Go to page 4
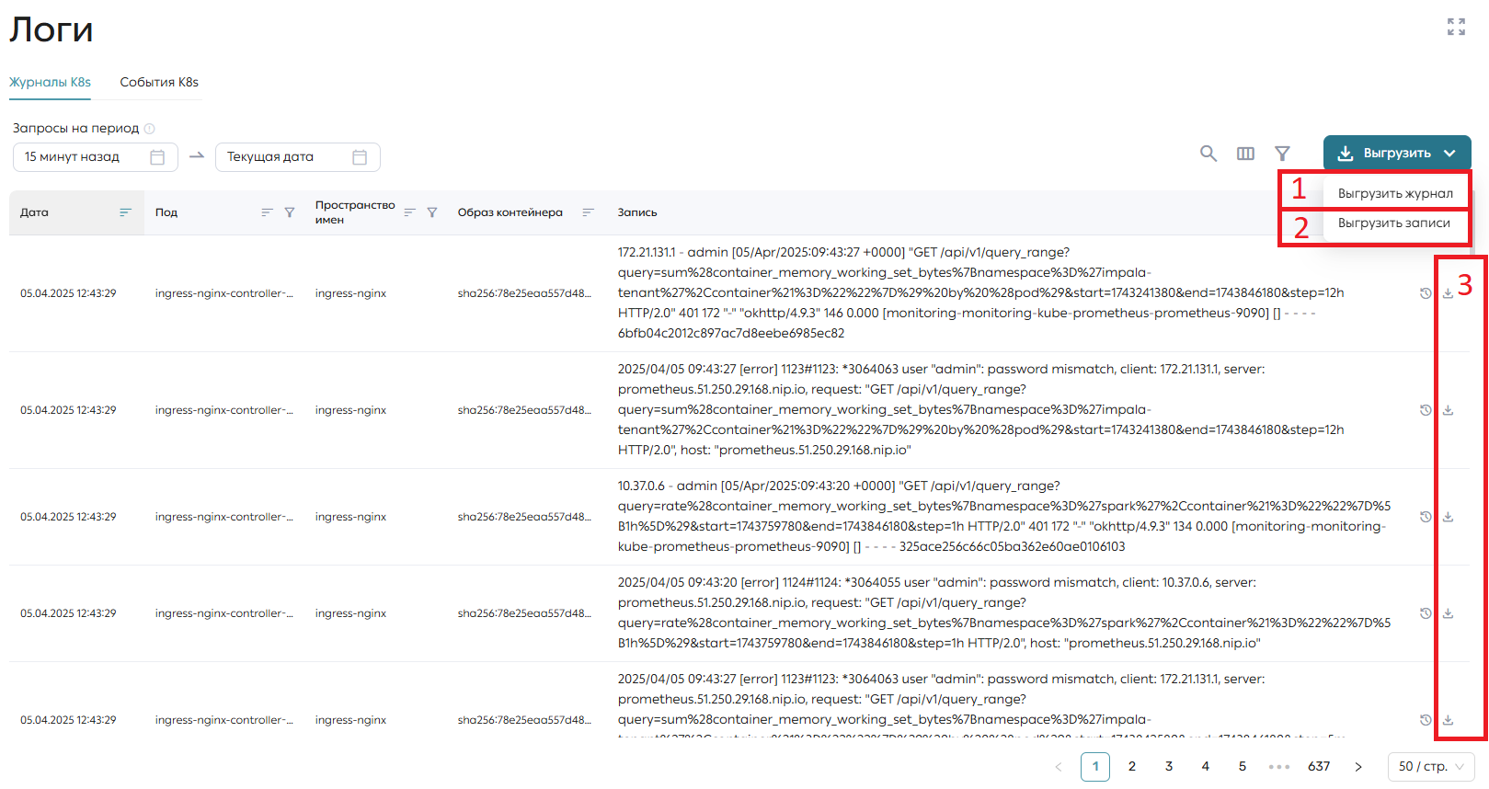1489x789 pixels. click(1206, 767)
